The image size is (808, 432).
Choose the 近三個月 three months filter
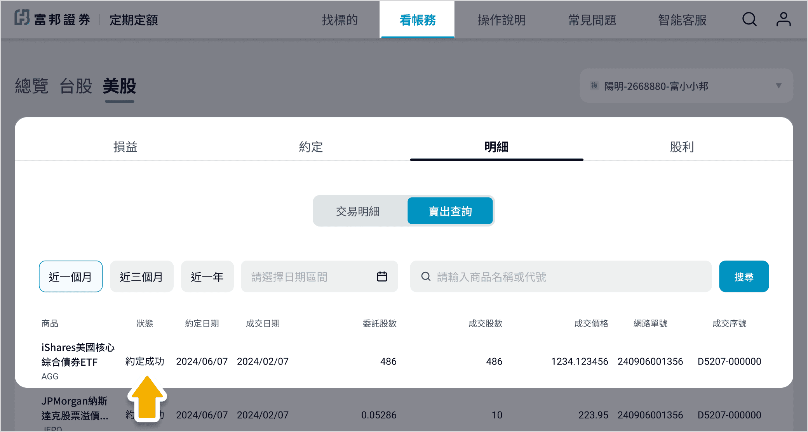pyautogui.click(x=141, y=276)
